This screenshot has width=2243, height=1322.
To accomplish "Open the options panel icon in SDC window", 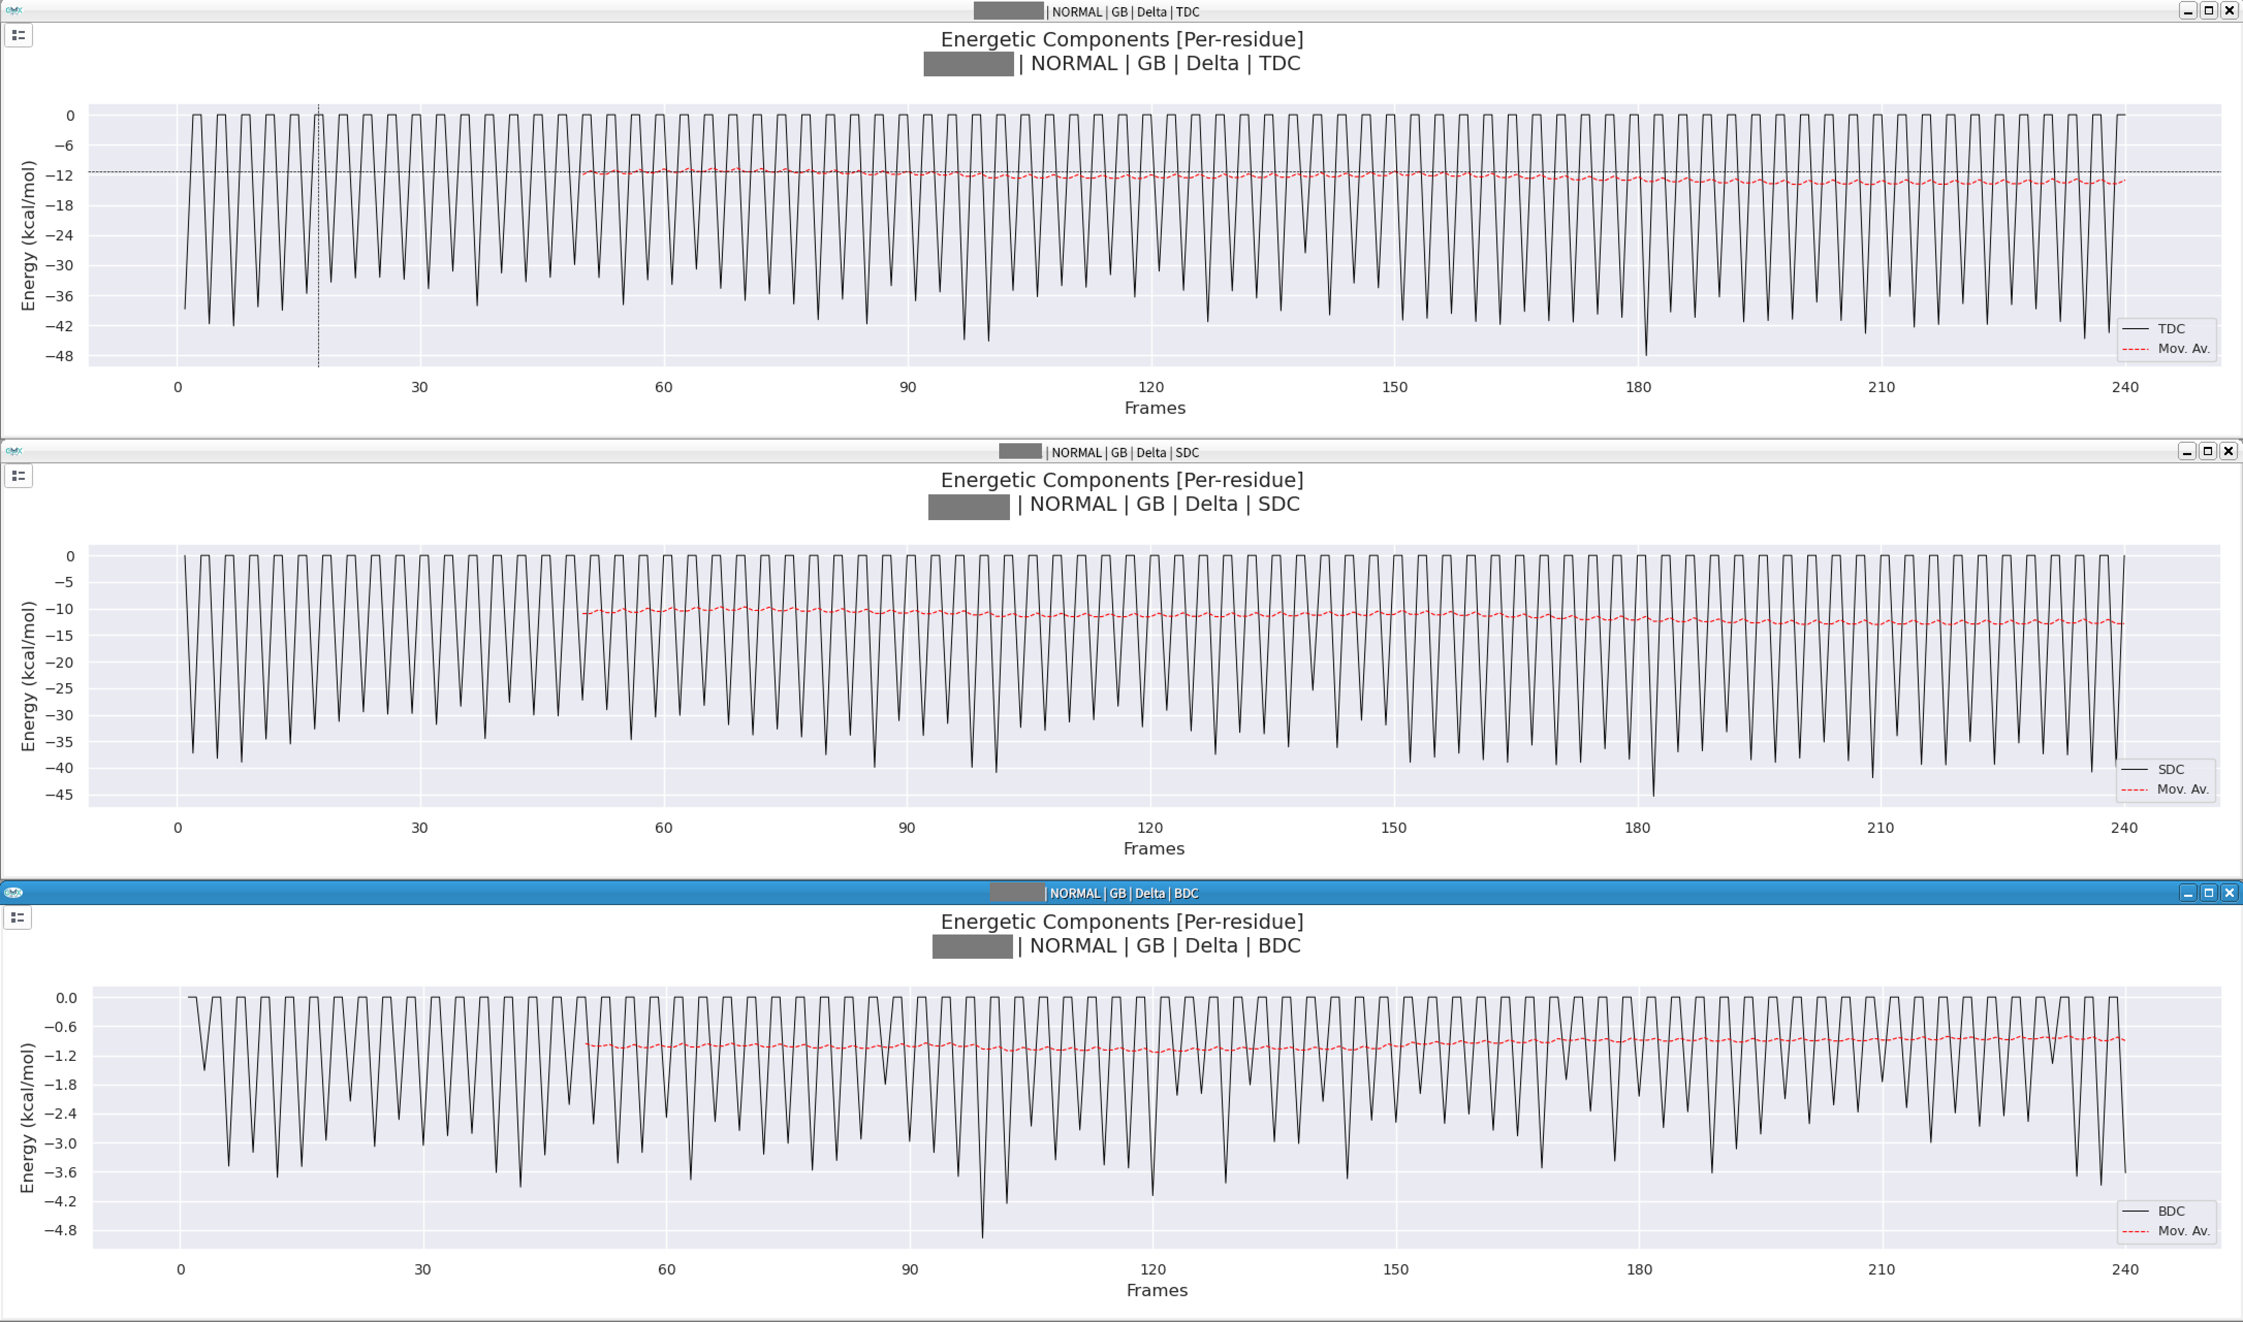I will coord(18,476).
